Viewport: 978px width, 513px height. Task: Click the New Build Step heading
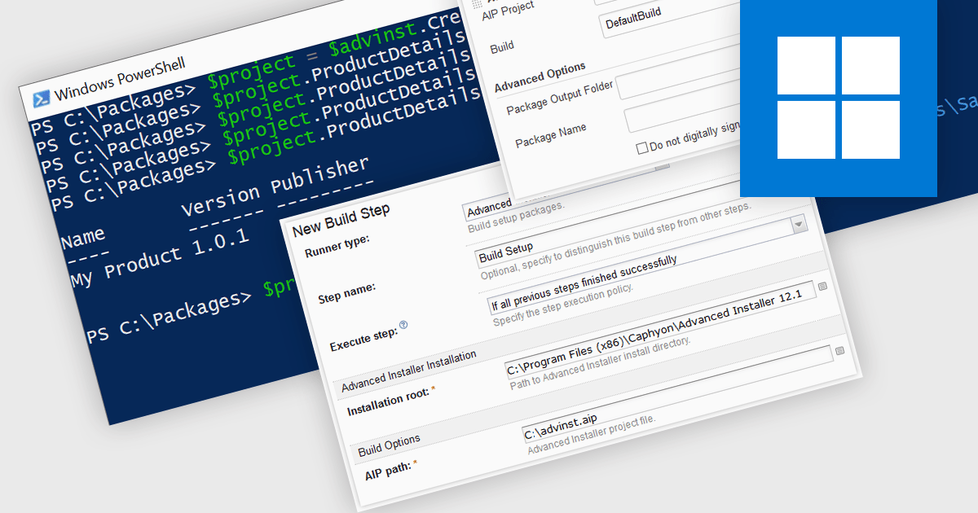(341, 218)
